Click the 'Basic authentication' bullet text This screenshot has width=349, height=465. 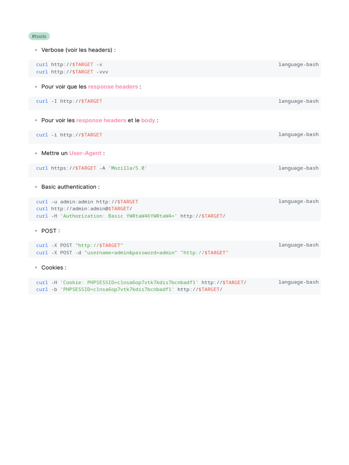pyautogui.click(x=70, y=187)
